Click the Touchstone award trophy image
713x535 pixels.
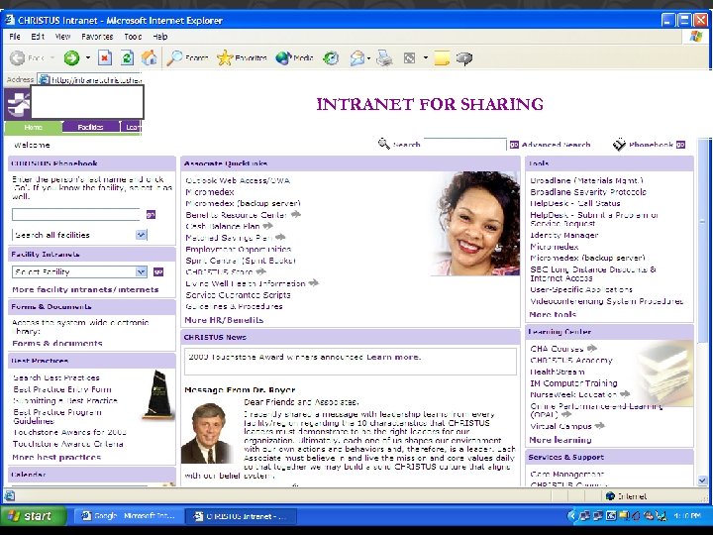tap(159, 394)
